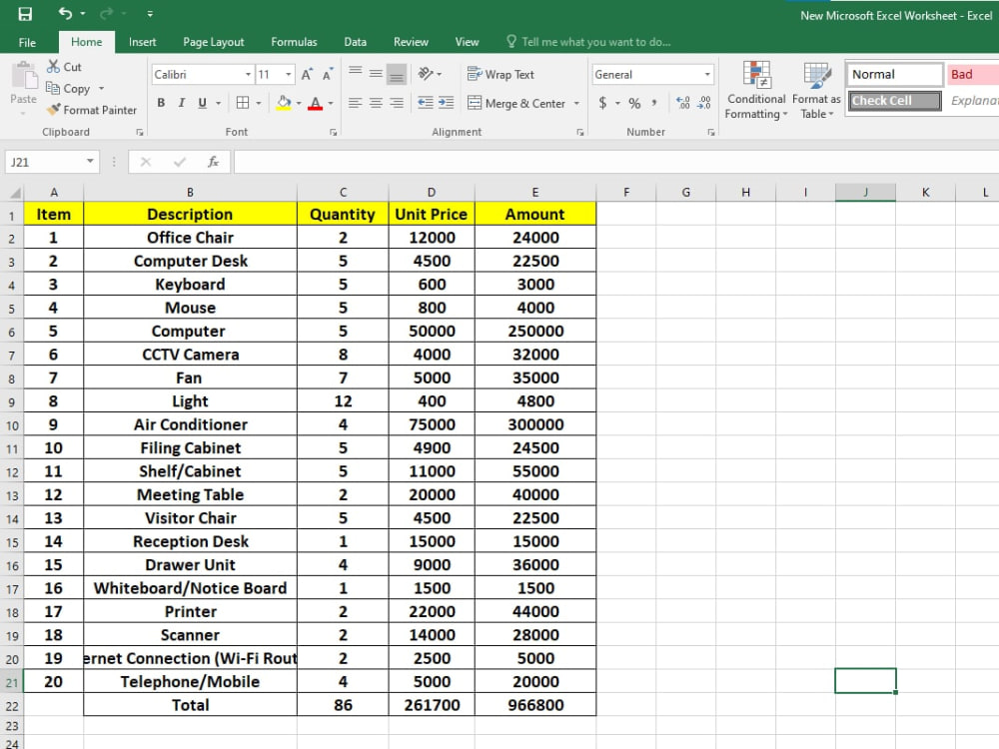
Task: Toggle Italic formatting
Action: point(182,103)
